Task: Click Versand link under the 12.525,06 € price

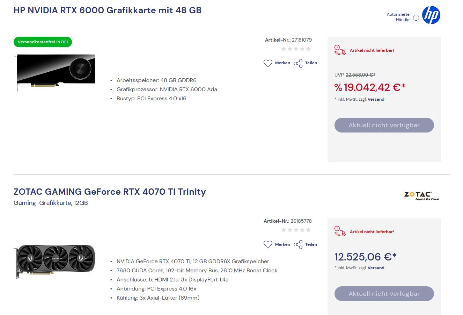Action: click(x=376, y=268)
